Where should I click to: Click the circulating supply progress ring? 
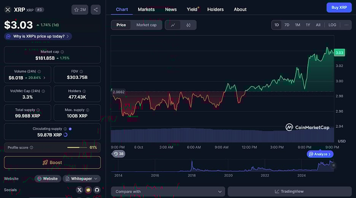tap(65, 135)
